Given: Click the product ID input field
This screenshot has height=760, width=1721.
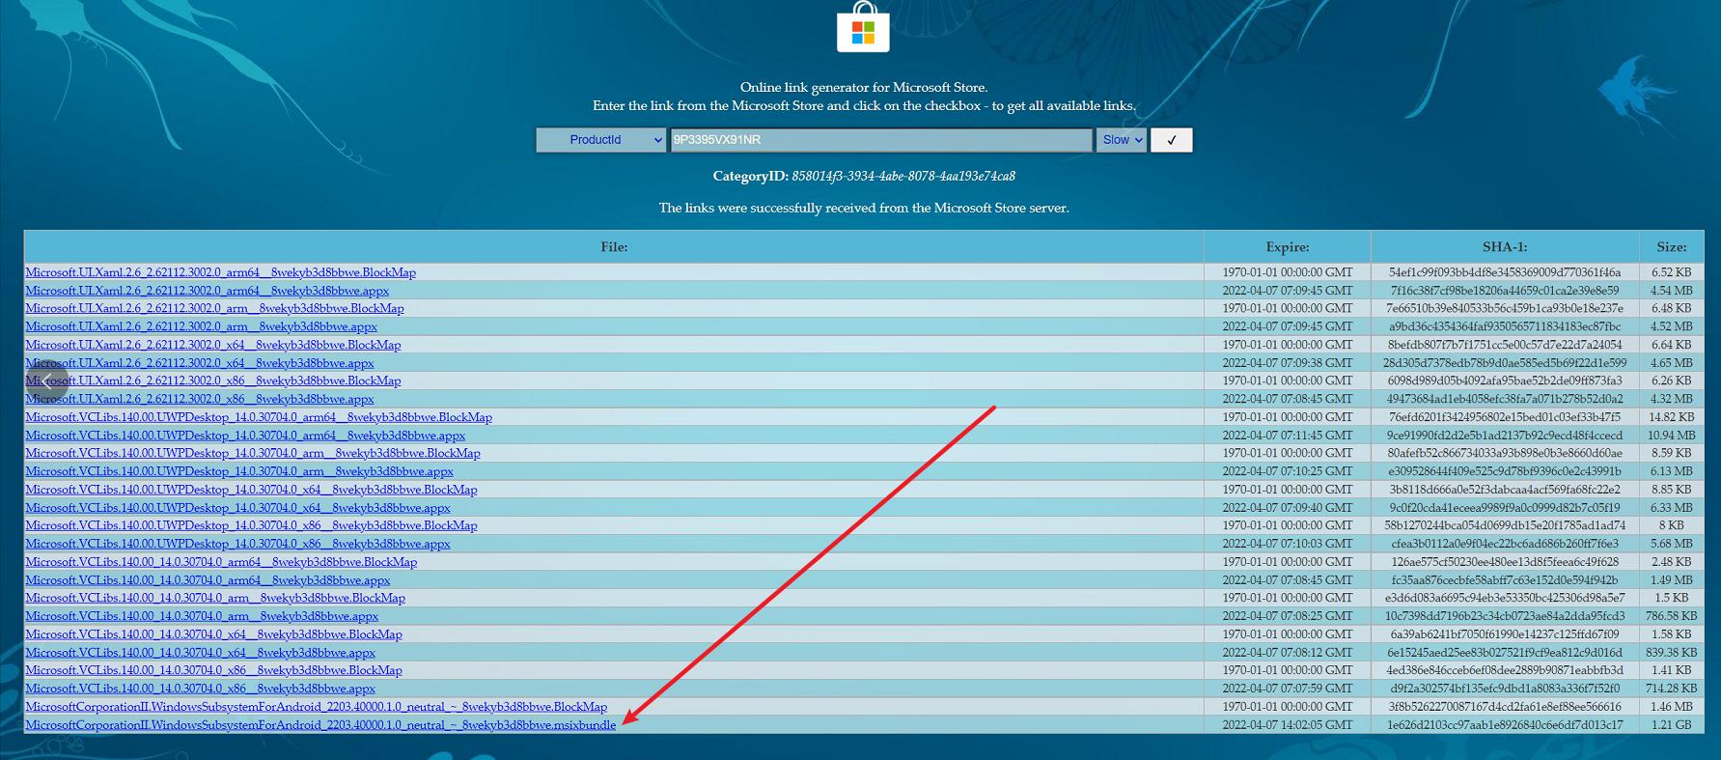Looking at the screenshot, I should pos(881,140).
